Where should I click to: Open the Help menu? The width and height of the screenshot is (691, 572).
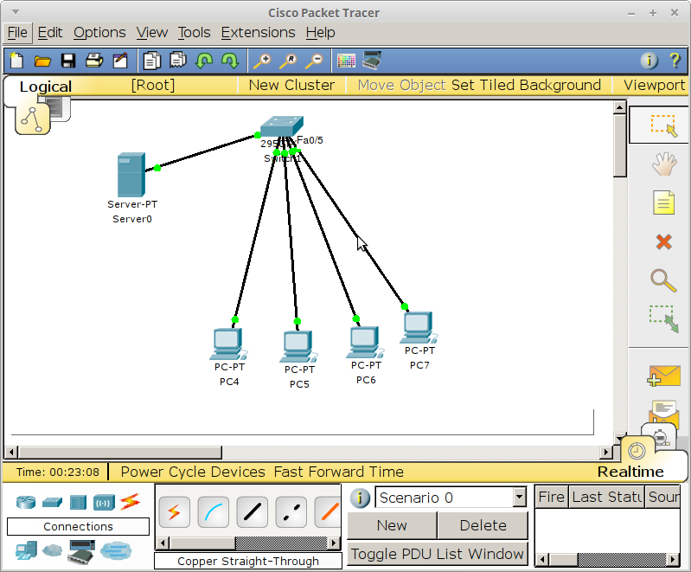(320, 33)
